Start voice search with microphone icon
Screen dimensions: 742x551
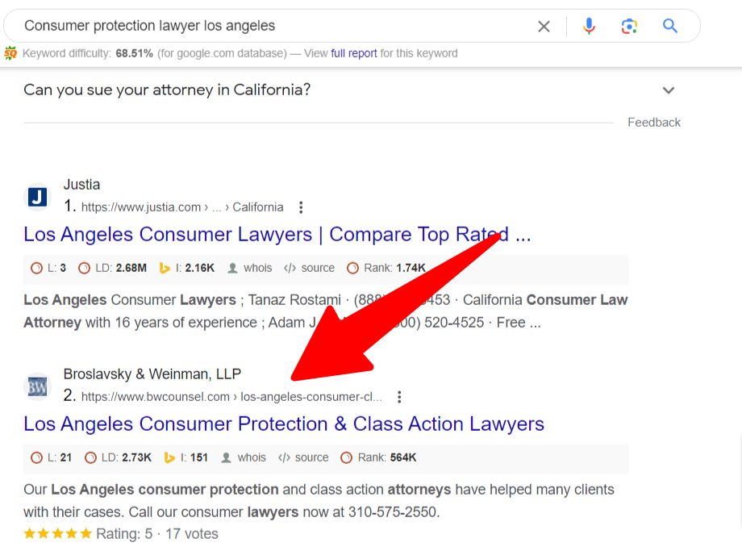coord(589,27)
